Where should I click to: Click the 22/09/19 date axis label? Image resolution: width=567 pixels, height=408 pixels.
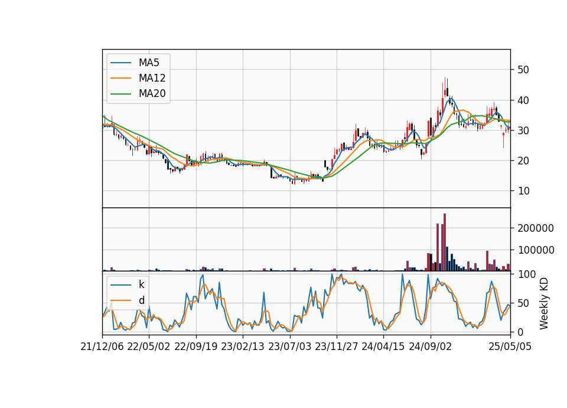[x=196, y=347]
